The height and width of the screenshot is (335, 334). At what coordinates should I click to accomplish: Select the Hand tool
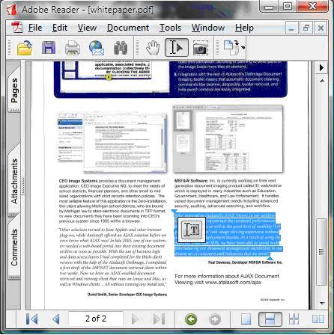pyautogui.click(x=153, y=48)
